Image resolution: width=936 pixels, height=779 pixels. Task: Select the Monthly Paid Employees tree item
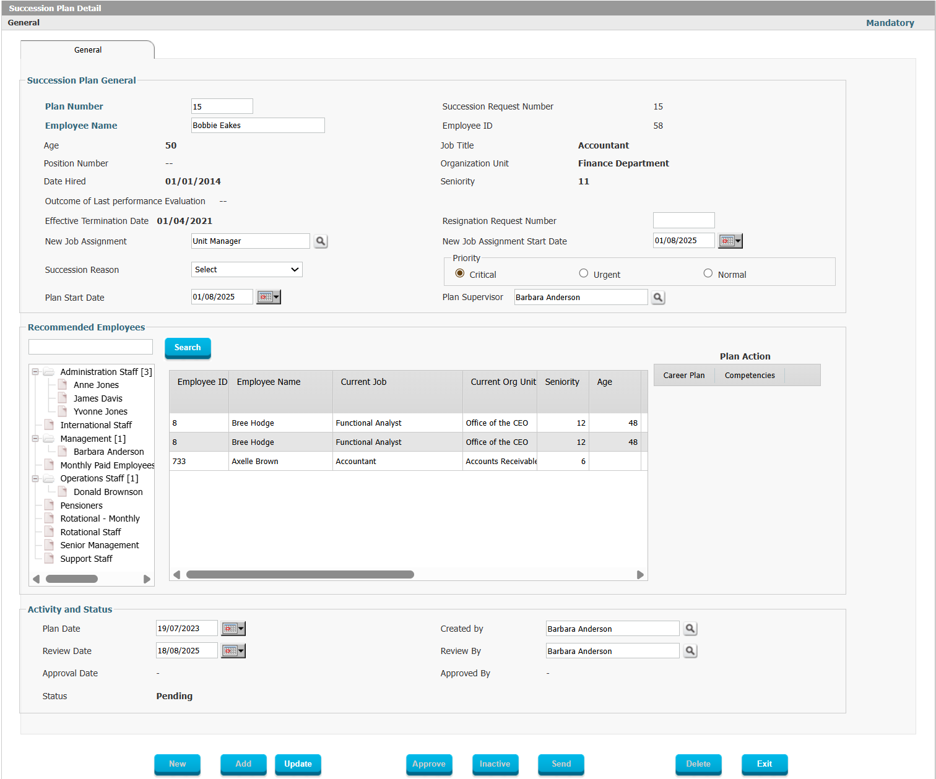click(106, 465)
